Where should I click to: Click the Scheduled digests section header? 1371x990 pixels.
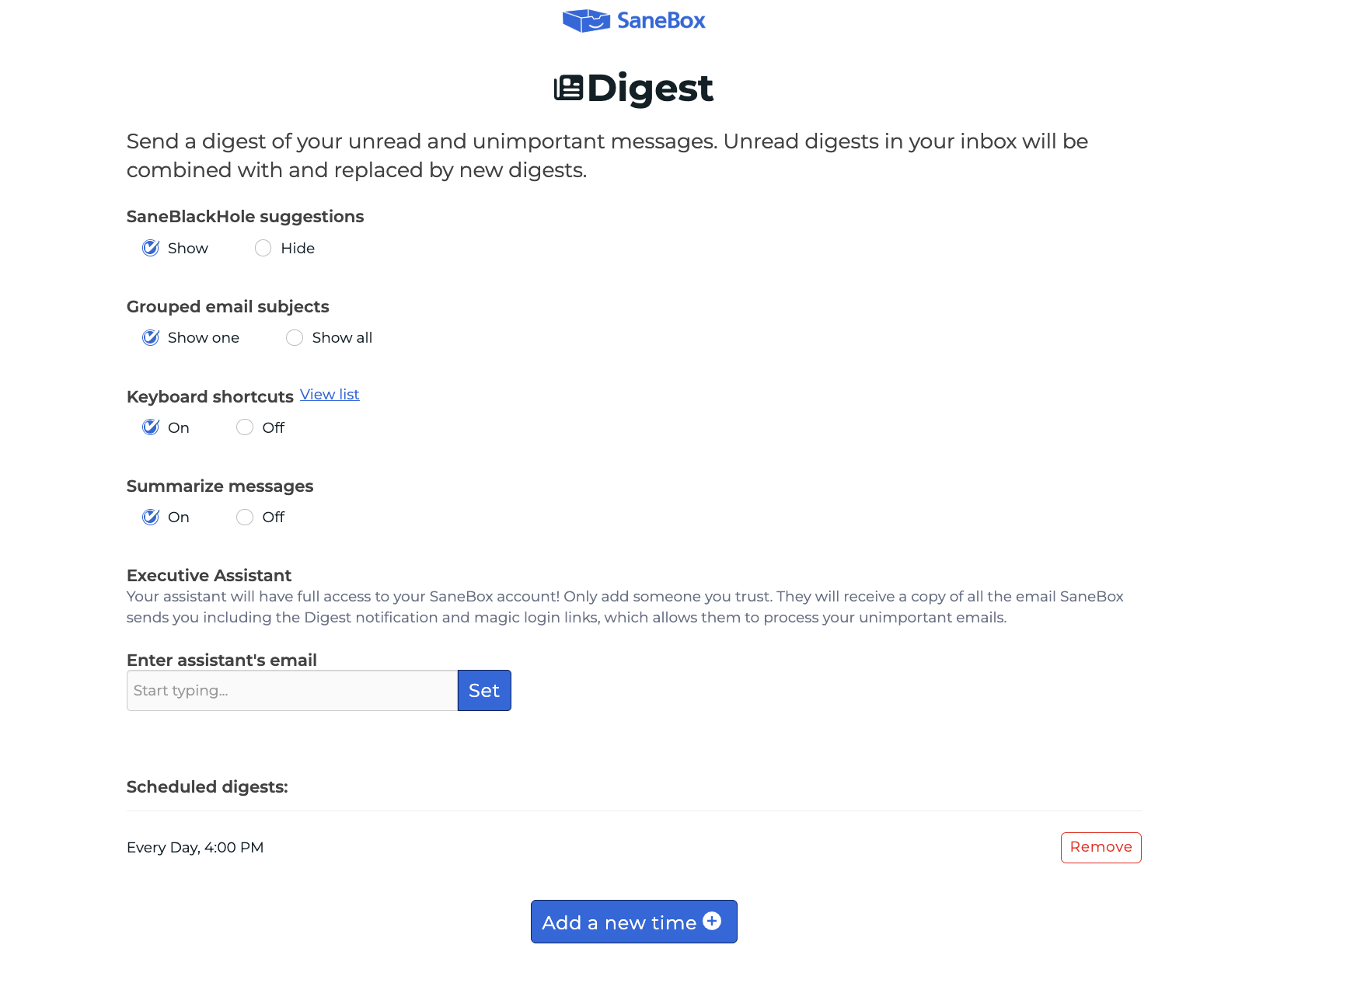pyautogui.click(x=208, y=787)
